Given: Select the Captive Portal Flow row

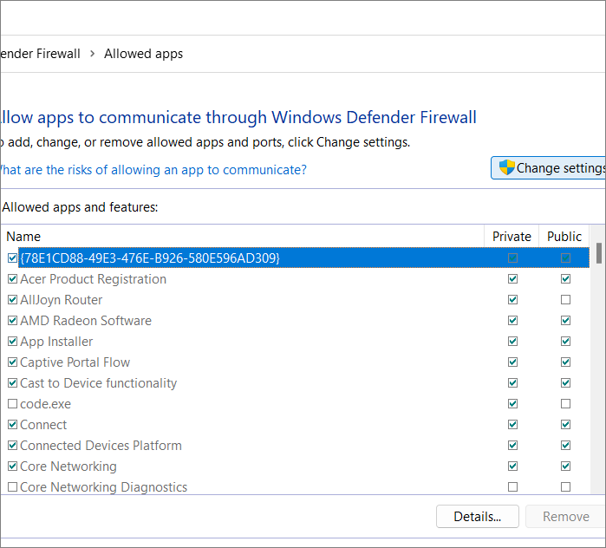Looking at the screenshot, I should pos(75,362).
